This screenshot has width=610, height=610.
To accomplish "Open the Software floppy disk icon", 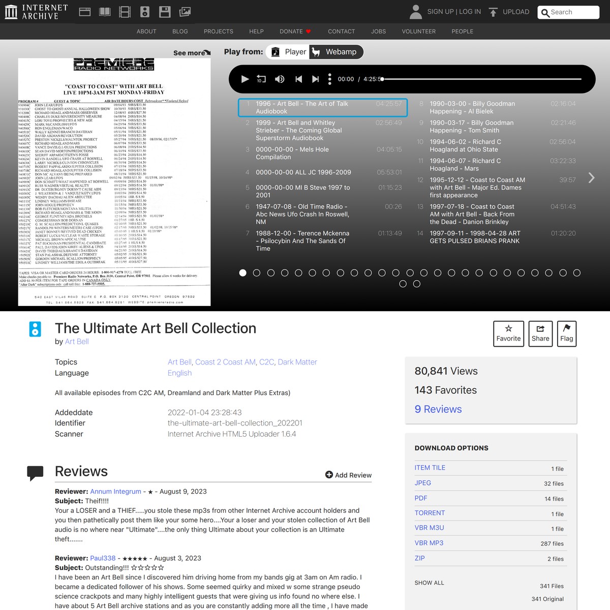I will click(165, 12).
